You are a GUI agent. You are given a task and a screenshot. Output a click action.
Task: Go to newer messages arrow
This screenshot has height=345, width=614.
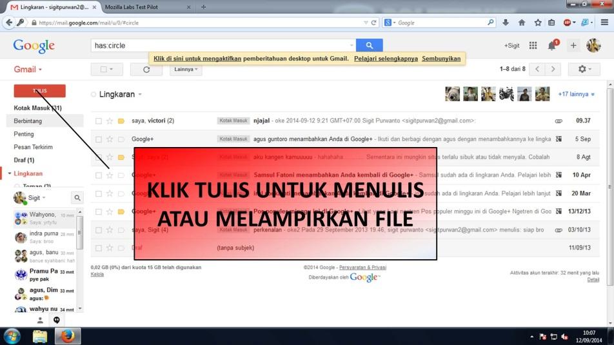click(x=537, y=69)
